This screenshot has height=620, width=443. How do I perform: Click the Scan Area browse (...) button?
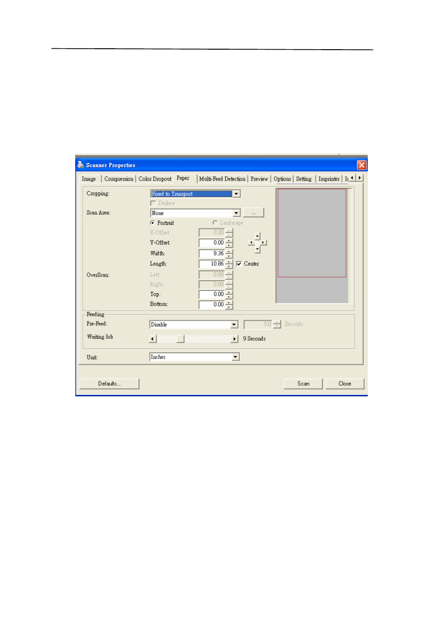[254, 213]
